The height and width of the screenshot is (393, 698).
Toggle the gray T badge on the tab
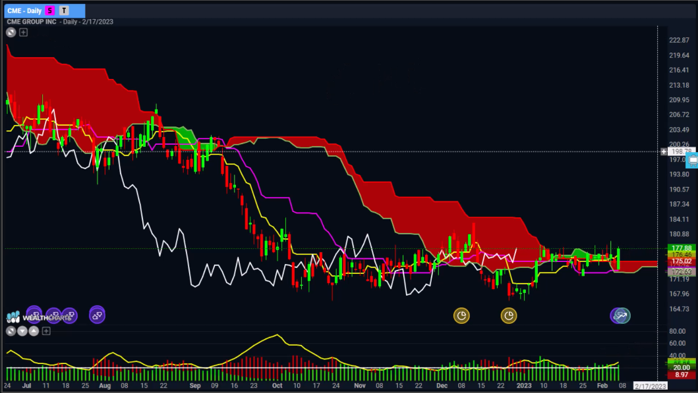pos(64,11)
